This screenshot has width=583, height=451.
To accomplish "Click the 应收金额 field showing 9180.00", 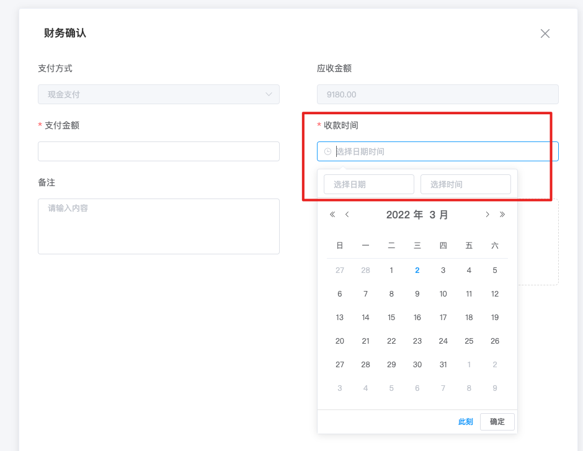I will [437, 94].
